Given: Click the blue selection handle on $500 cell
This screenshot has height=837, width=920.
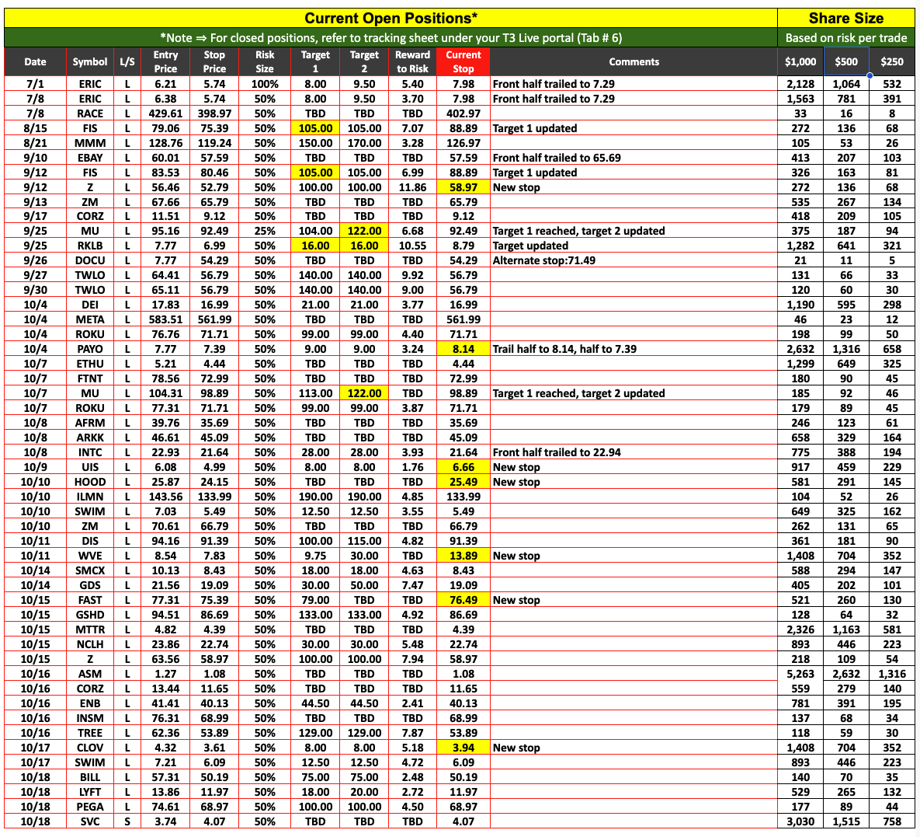Looking at the screenshot, I should pyautogui.click(x=869, y=75).
